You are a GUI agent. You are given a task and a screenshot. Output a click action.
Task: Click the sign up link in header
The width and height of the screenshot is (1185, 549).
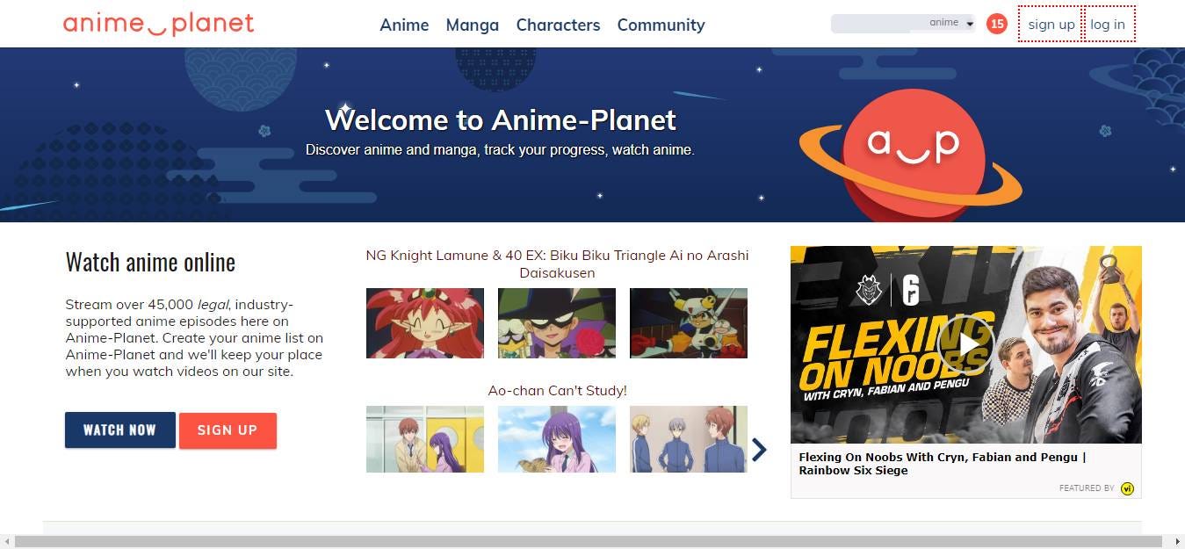point(1051,24)
